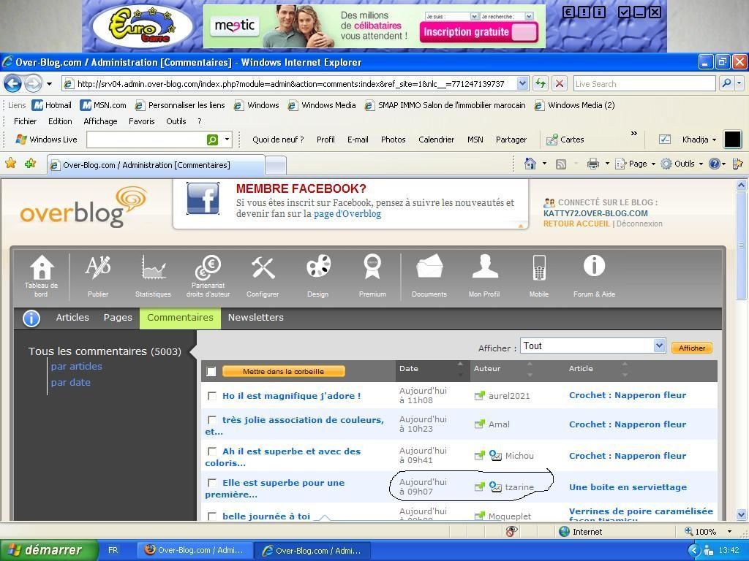Viewport: 749px width, 561px height.
Task: Open the recent pages dropdown arrow
Action: click(x=49, y=84)
